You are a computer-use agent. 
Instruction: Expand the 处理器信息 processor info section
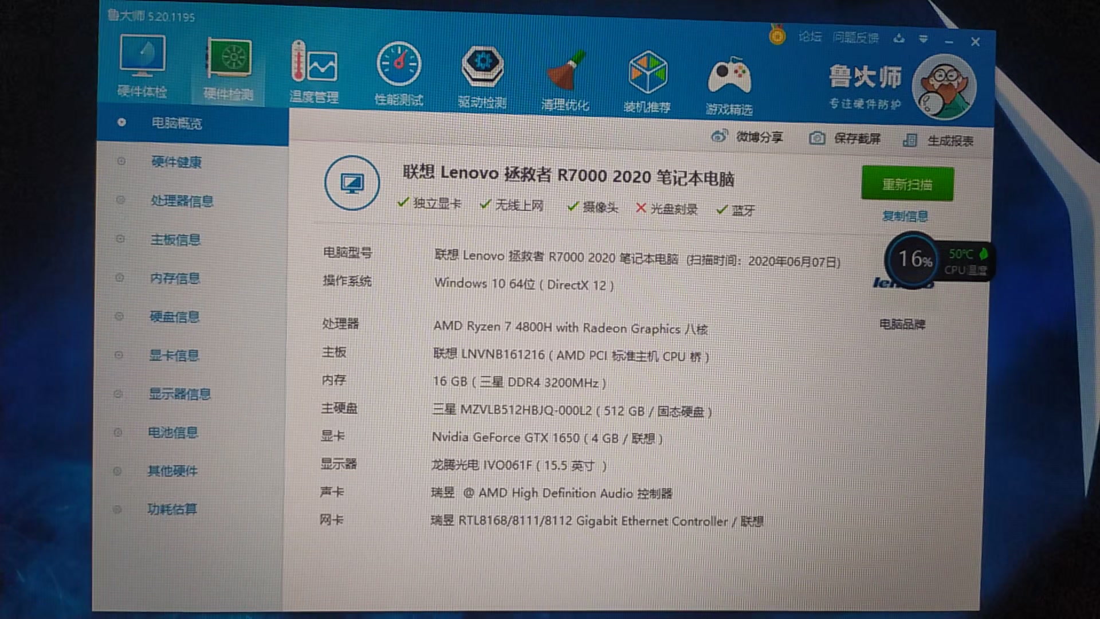pos(182,201)
